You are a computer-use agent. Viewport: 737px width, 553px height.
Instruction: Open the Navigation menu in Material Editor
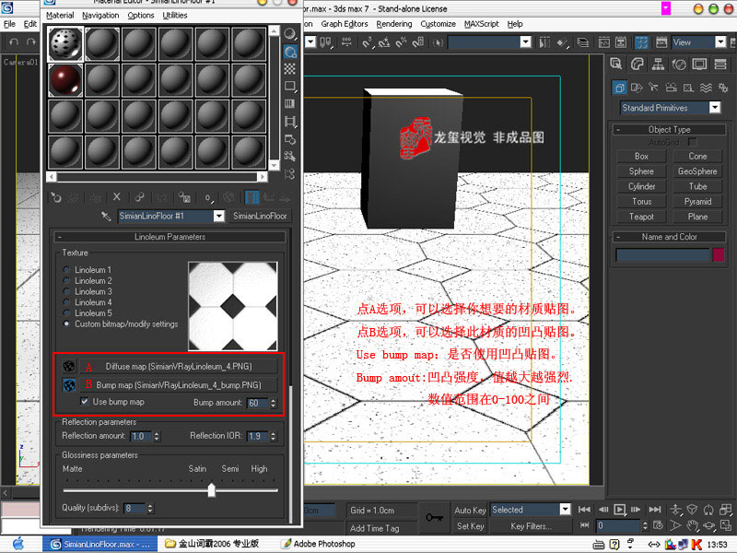[x=100, y=16]
